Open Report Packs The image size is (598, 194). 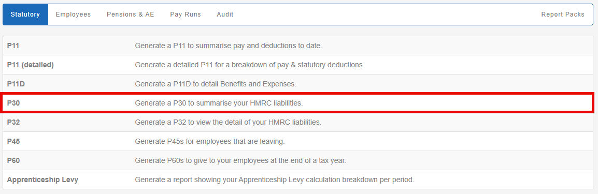tap(563, 14)
